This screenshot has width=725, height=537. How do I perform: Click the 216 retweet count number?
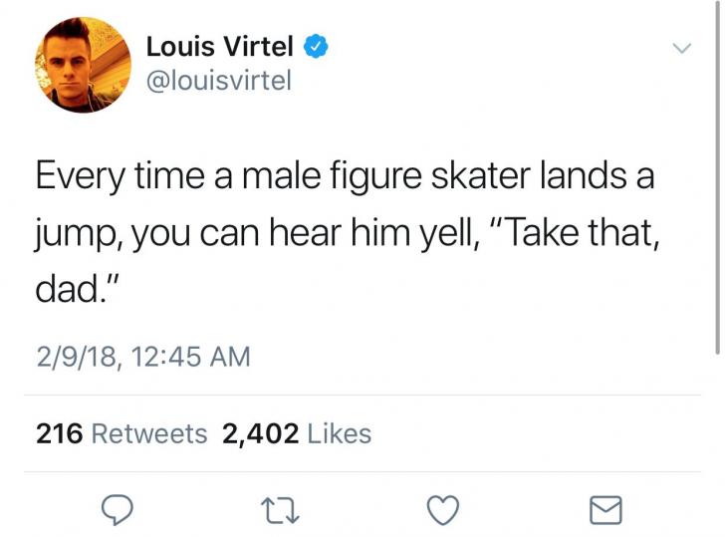tap(59, 434)
